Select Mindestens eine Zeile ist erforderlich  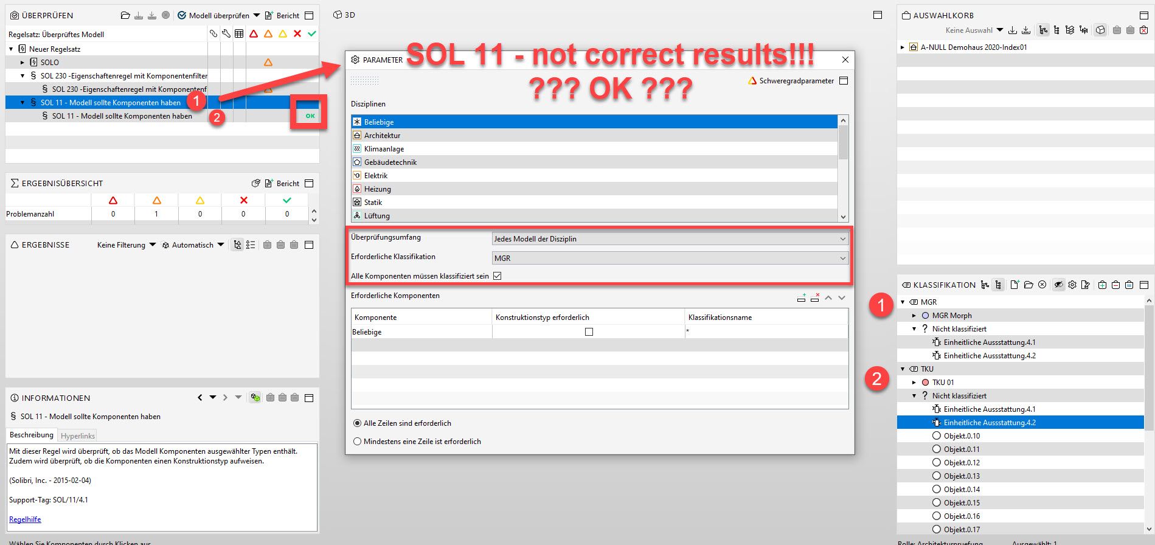(x=357, y=442)
